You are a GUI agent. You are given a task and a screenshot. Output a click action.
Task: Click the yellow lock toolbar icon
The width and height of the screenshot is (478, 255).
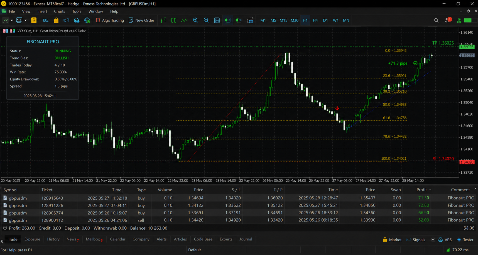tap(56, 20)
